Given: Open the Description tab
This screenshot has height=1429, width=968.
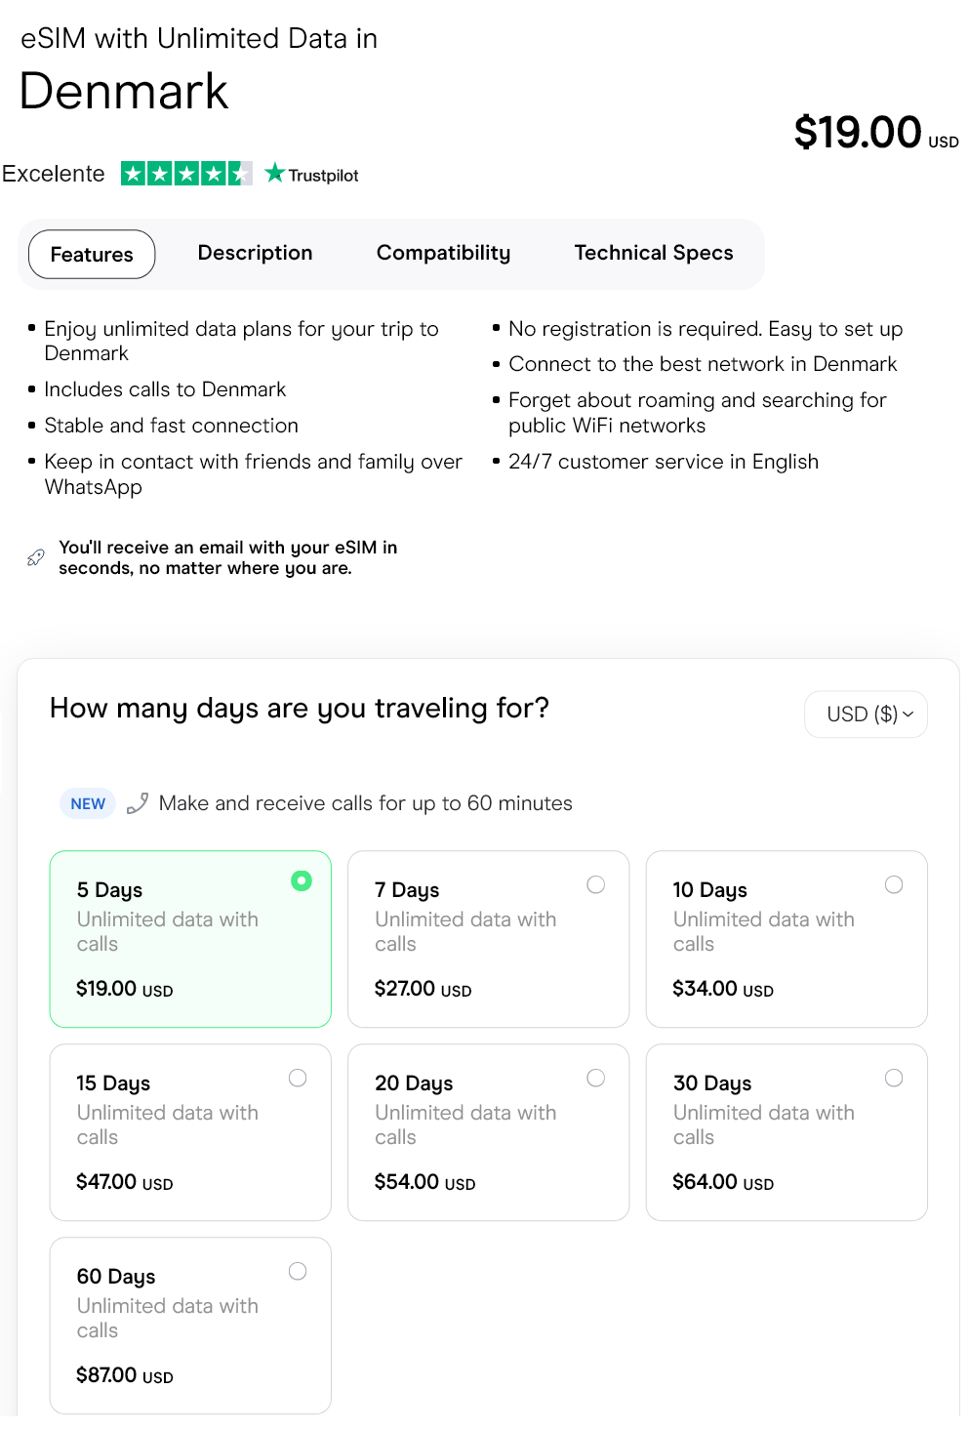Looking at the screenshot, I should click(x=255, y=253).
